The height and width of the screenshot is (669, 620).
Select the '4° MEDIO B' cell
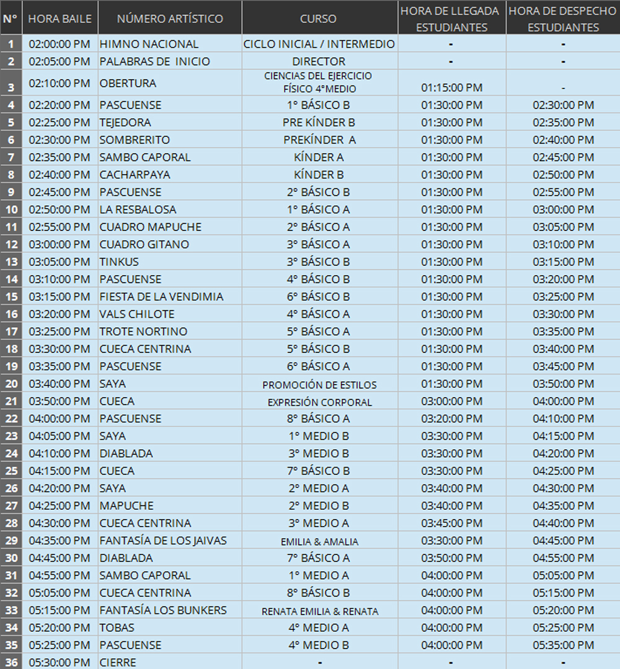tap(320, 645)
